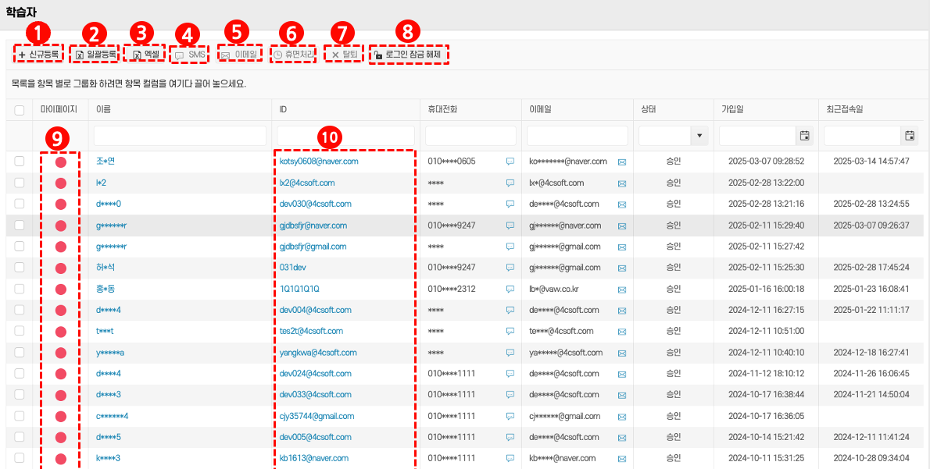Image resolution: width=930 pixels, height=469 pixels.
Task: Sort by the 가입일 column header
Action: coord(735,110)
